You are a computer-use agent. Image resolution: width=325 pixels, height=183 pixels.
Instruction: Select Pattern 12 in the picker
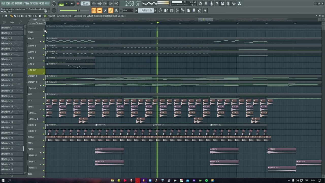12,85
